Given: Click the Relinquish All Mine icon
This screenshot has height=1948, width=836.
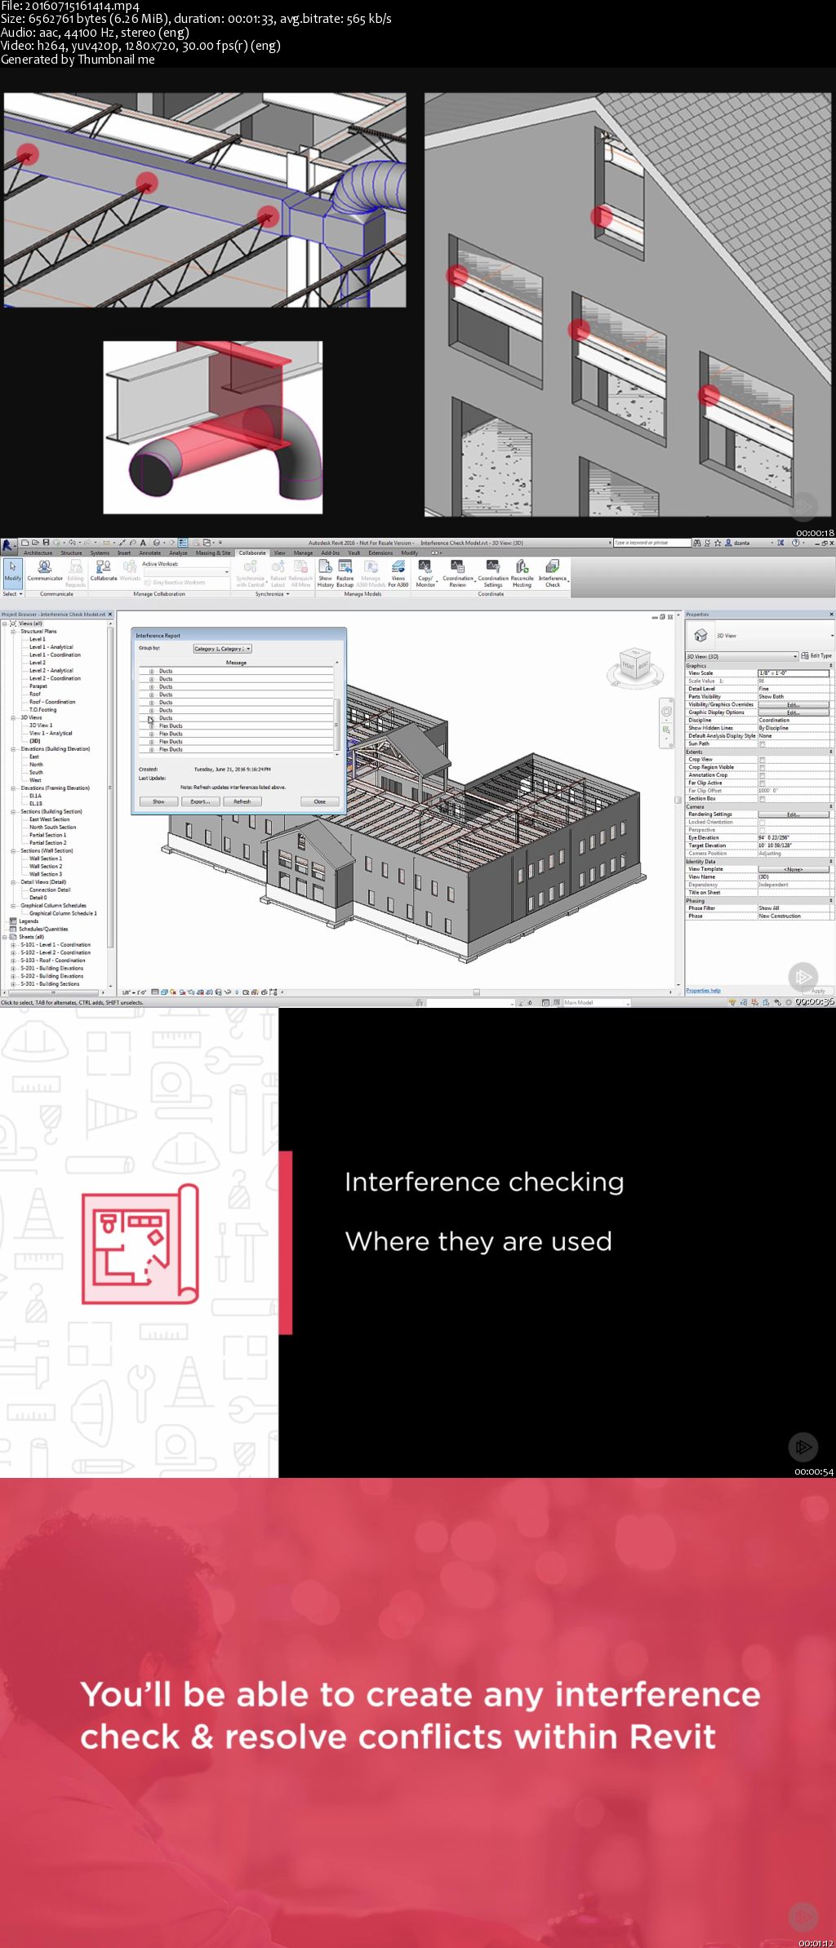Looking at the screenshot, I should pyautogui.click(x=300, y=566).
